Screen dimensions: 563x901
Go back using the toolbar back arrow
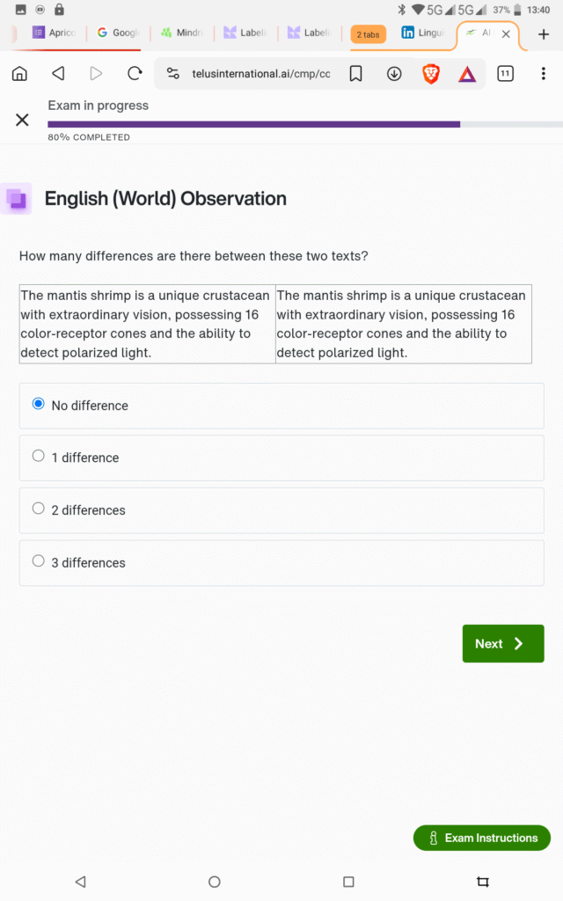pos(58,74)
